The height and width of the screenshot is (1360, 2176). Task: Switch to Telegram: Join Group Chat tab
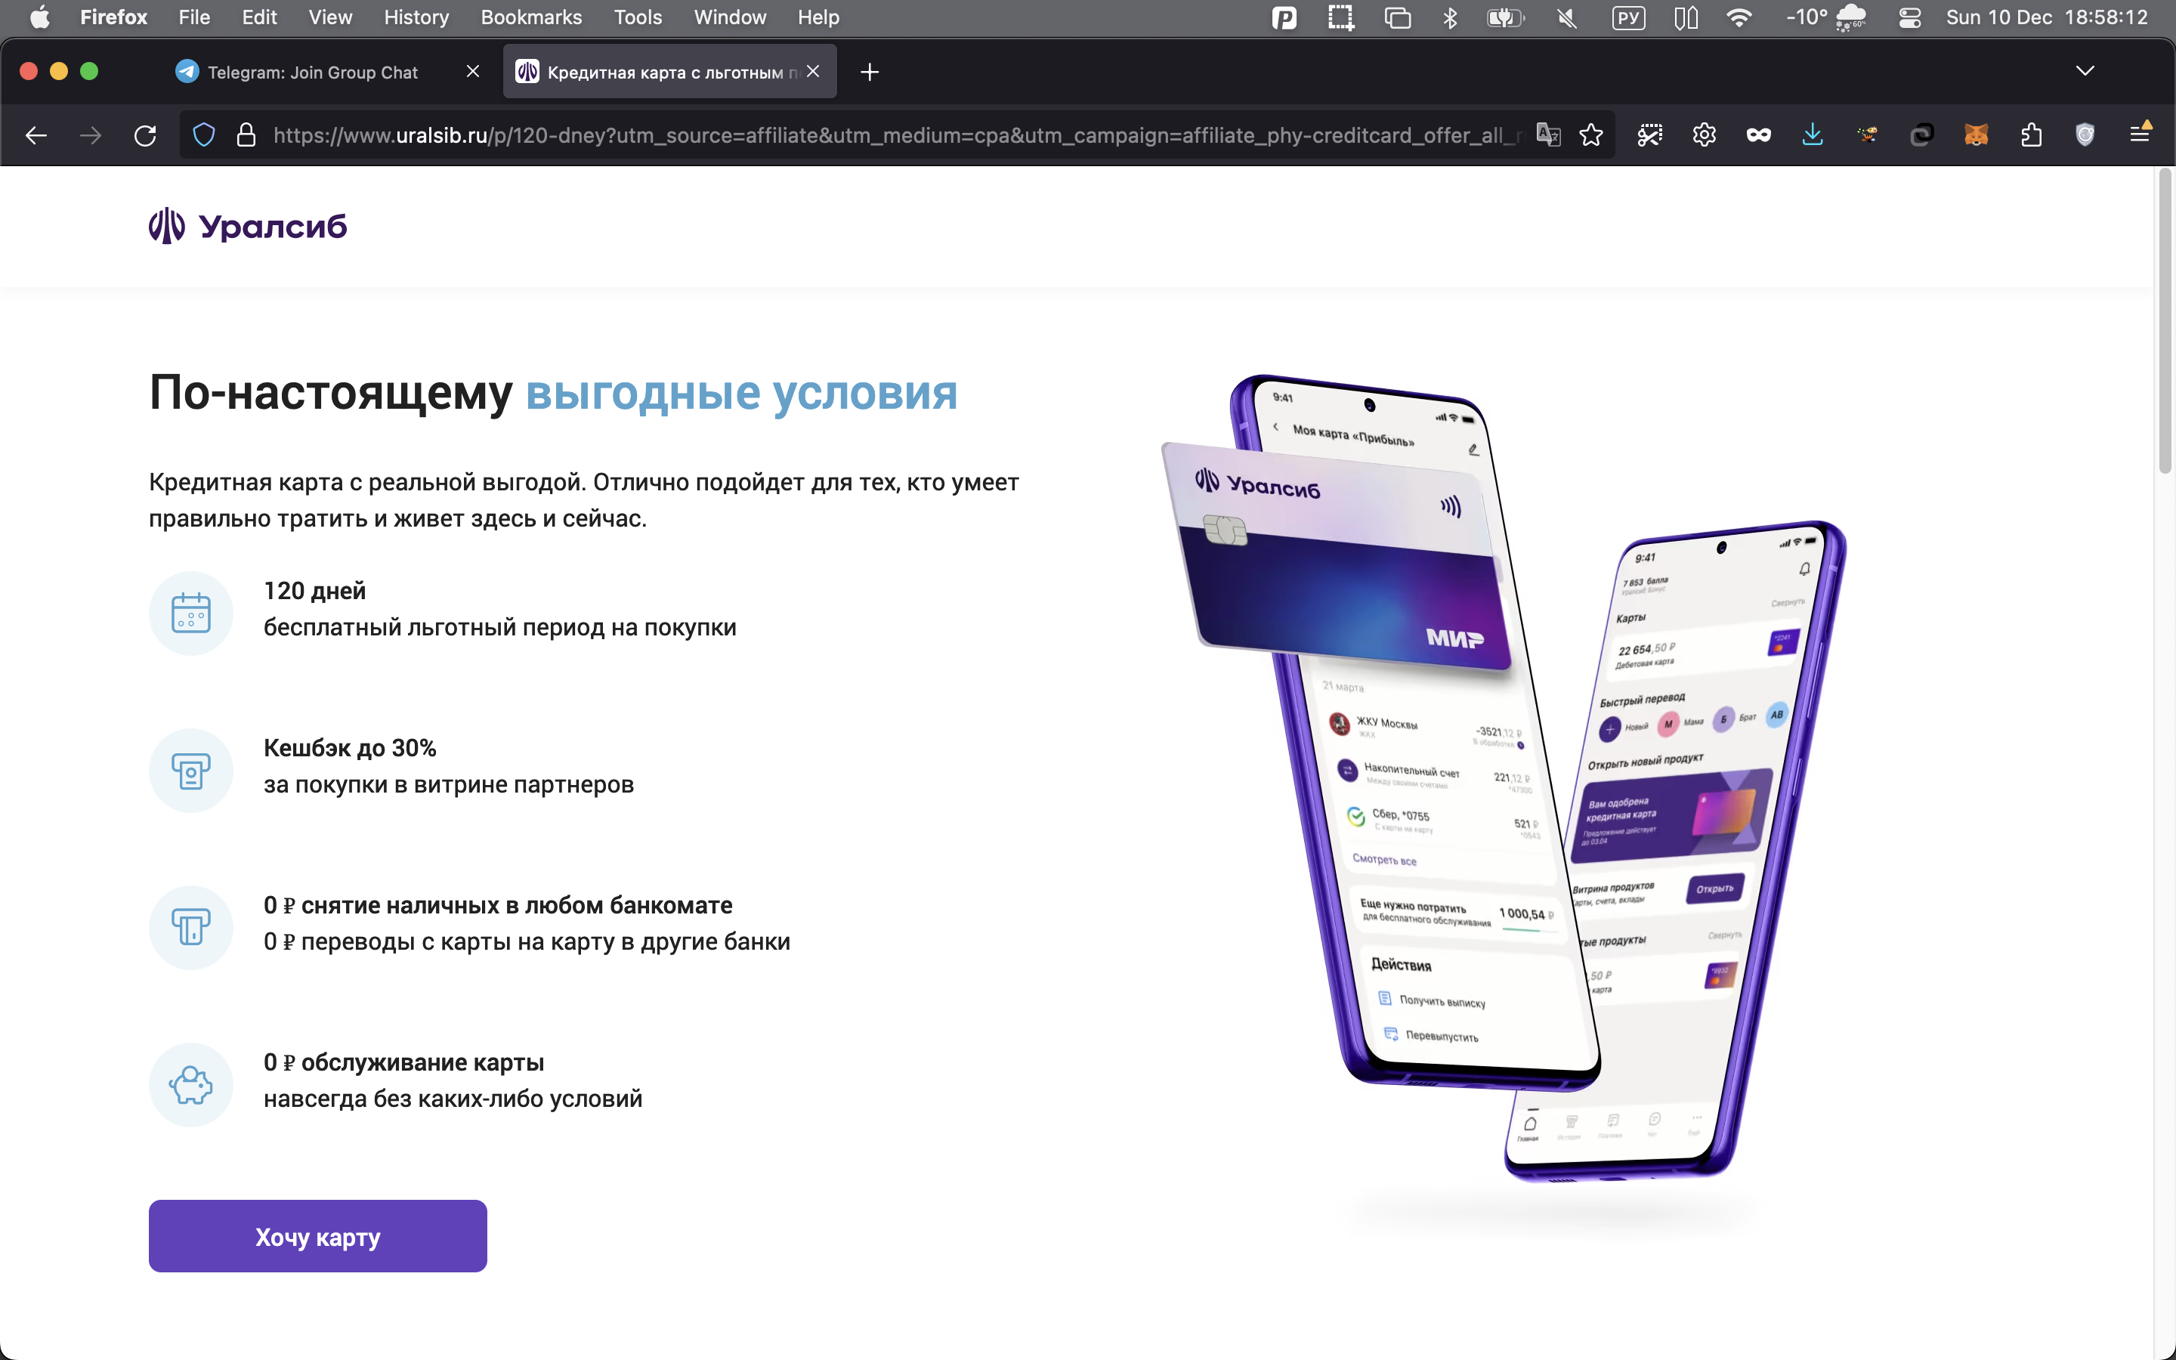tap(312, 72)
